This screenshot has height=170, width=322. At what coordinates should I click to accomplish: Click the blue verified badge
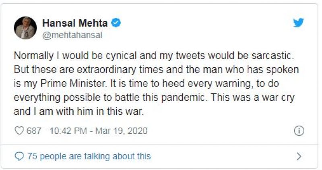(116, 23)
